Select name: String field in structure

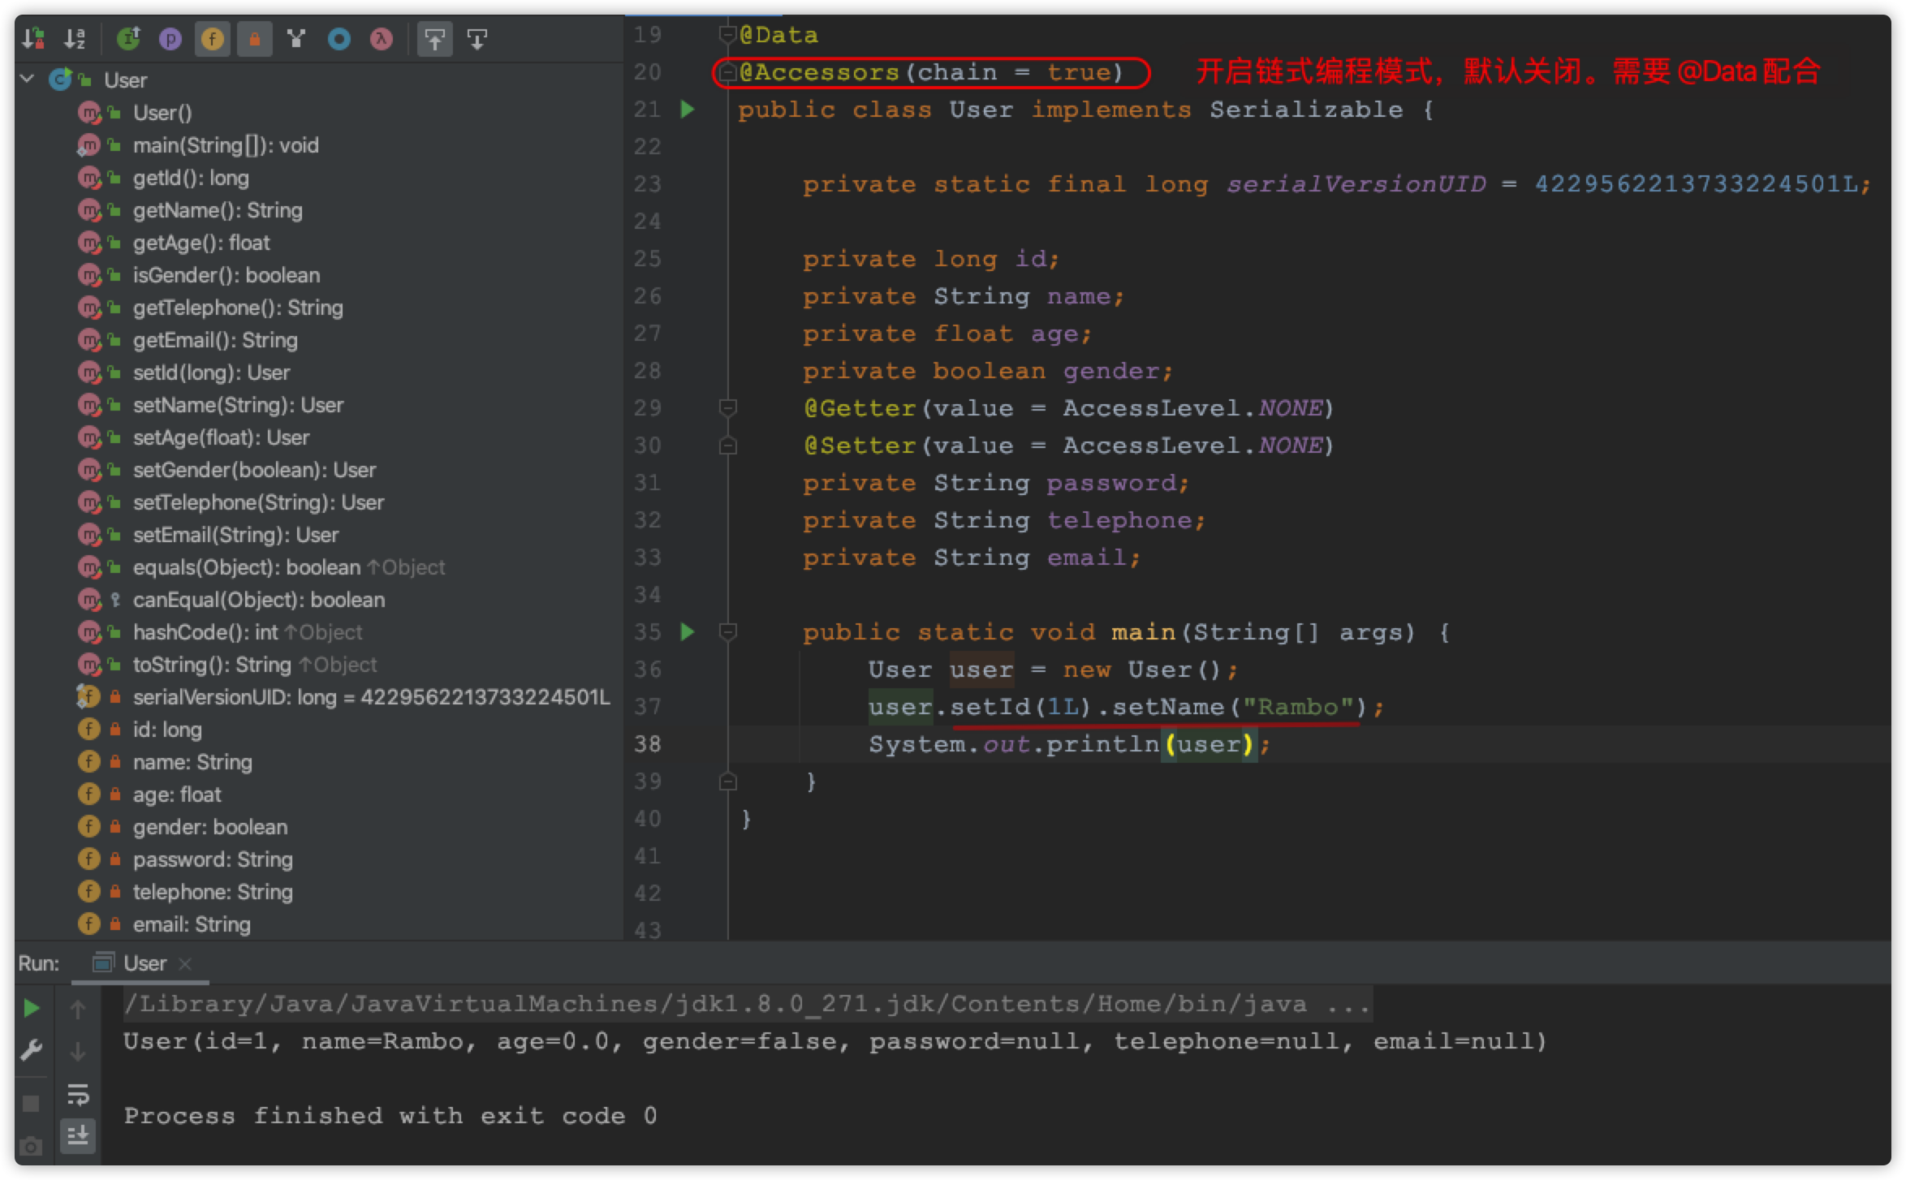tap(192, 762)
